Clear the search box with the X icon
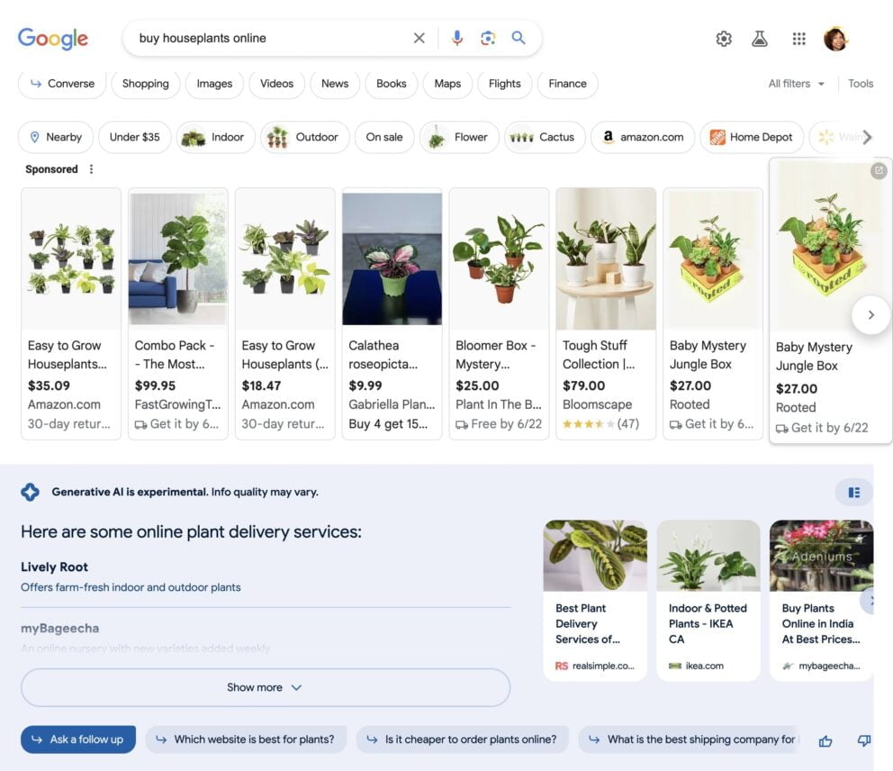Image resolution: width=893 pixels, height=771 pixels. 419,38
